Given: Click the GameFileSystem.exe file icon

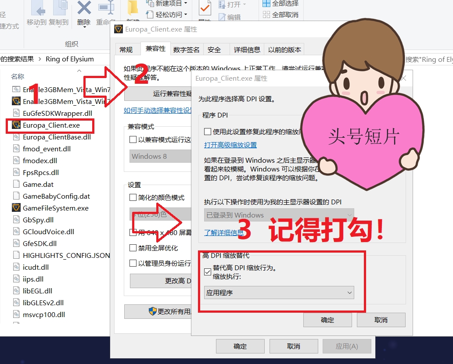Looking at the screenshot, I should point(16,208).
